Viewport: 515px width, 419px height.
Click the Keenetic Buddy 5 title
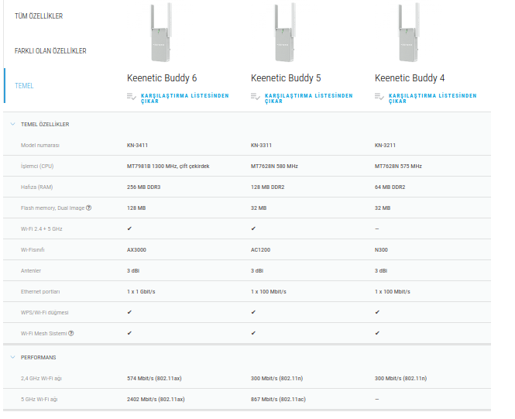286,78
